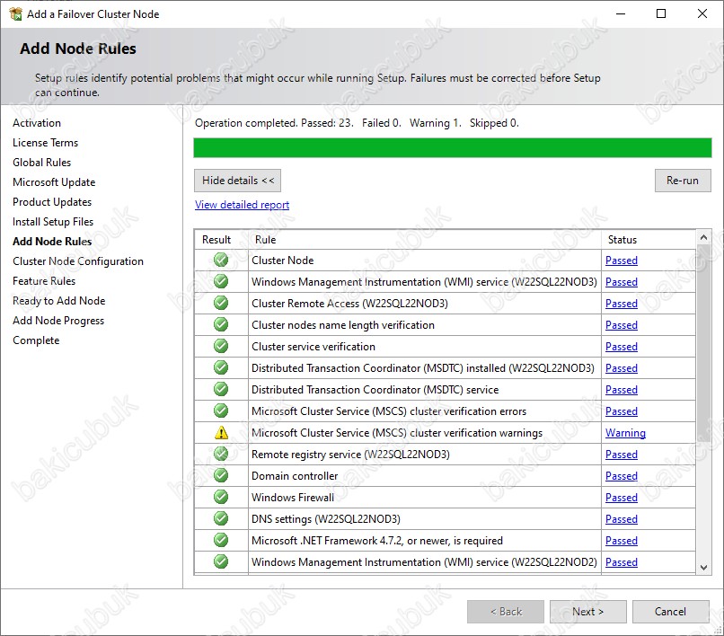Click the check icon for .NET Framework 4.7.2 rule
724x636 pixels.
221,540
